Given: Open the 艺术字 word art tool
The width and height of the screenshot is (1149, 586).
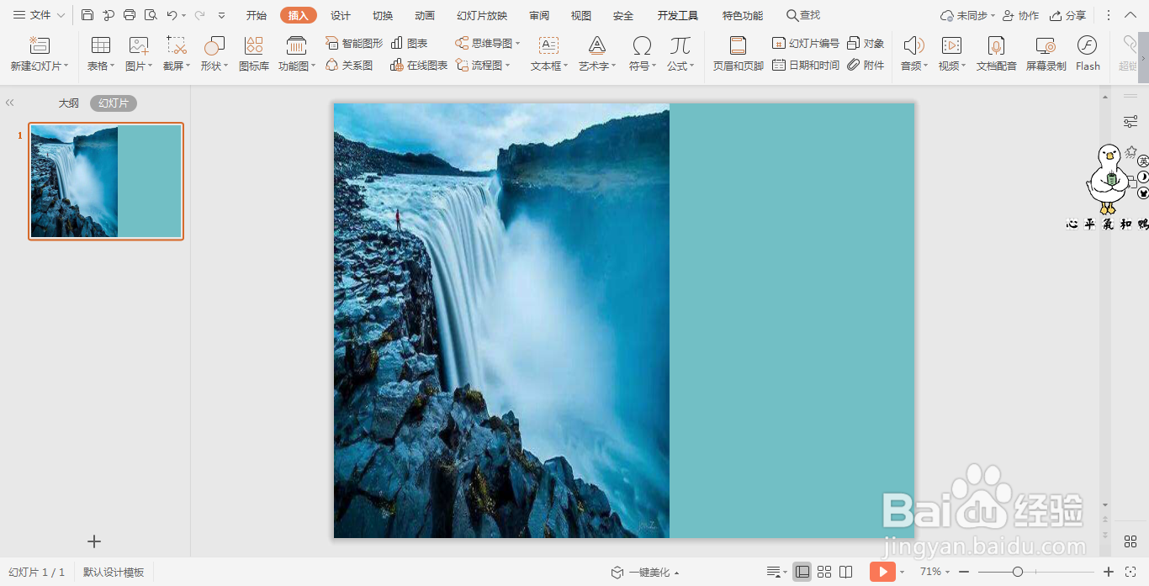Looking at the screenshot, I should (597, 54).
